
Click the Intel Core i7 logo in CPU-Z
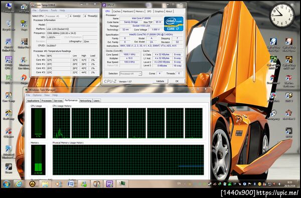point(174,24)
